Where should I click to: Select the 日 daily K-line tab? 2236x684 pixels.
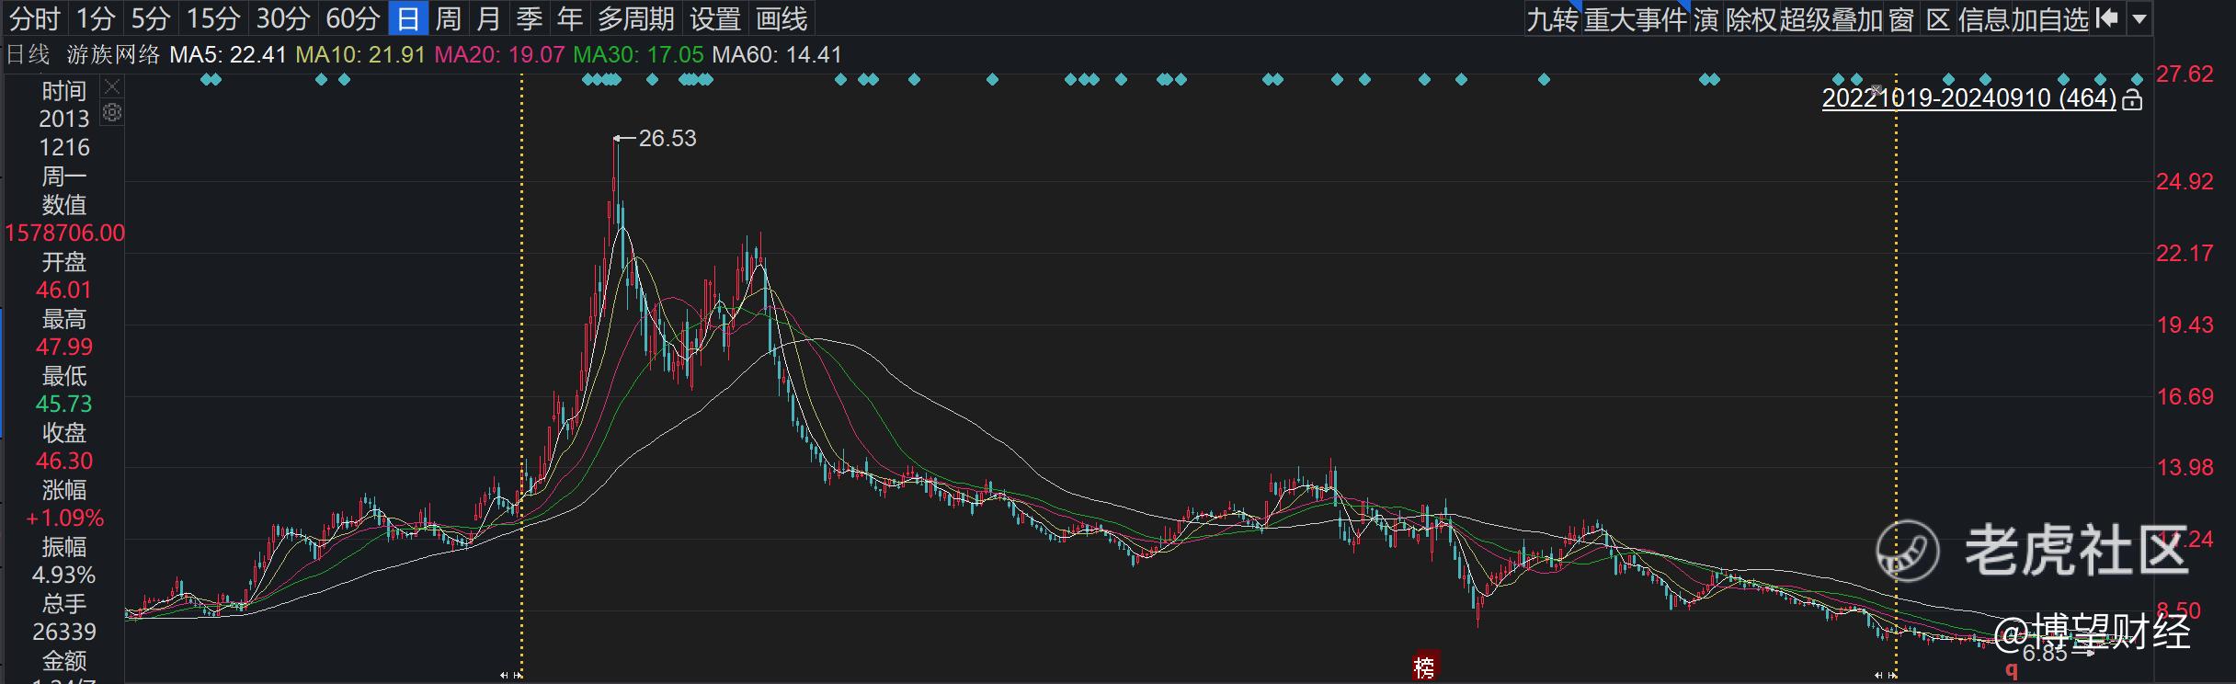pyautogui.click(x=408, y=18)
